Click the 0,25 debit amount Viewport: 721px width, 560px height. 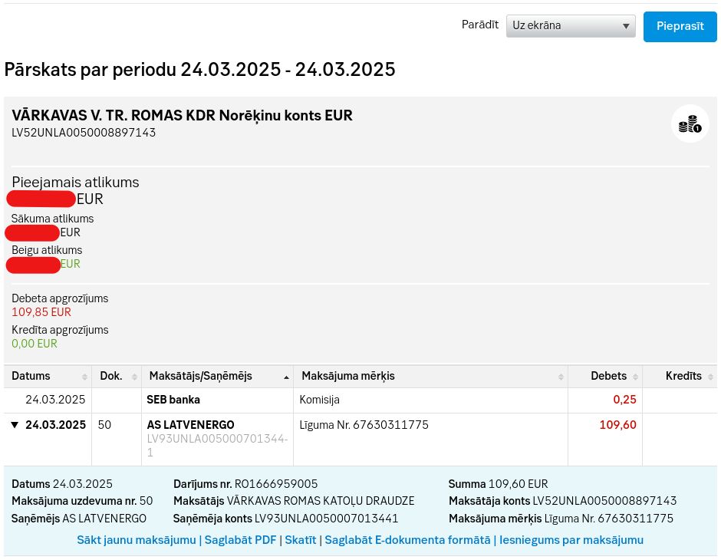point(624,400)
